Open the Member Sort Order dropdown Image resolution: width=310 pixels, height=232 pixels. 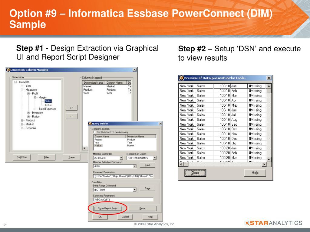[x=121, y=158]
